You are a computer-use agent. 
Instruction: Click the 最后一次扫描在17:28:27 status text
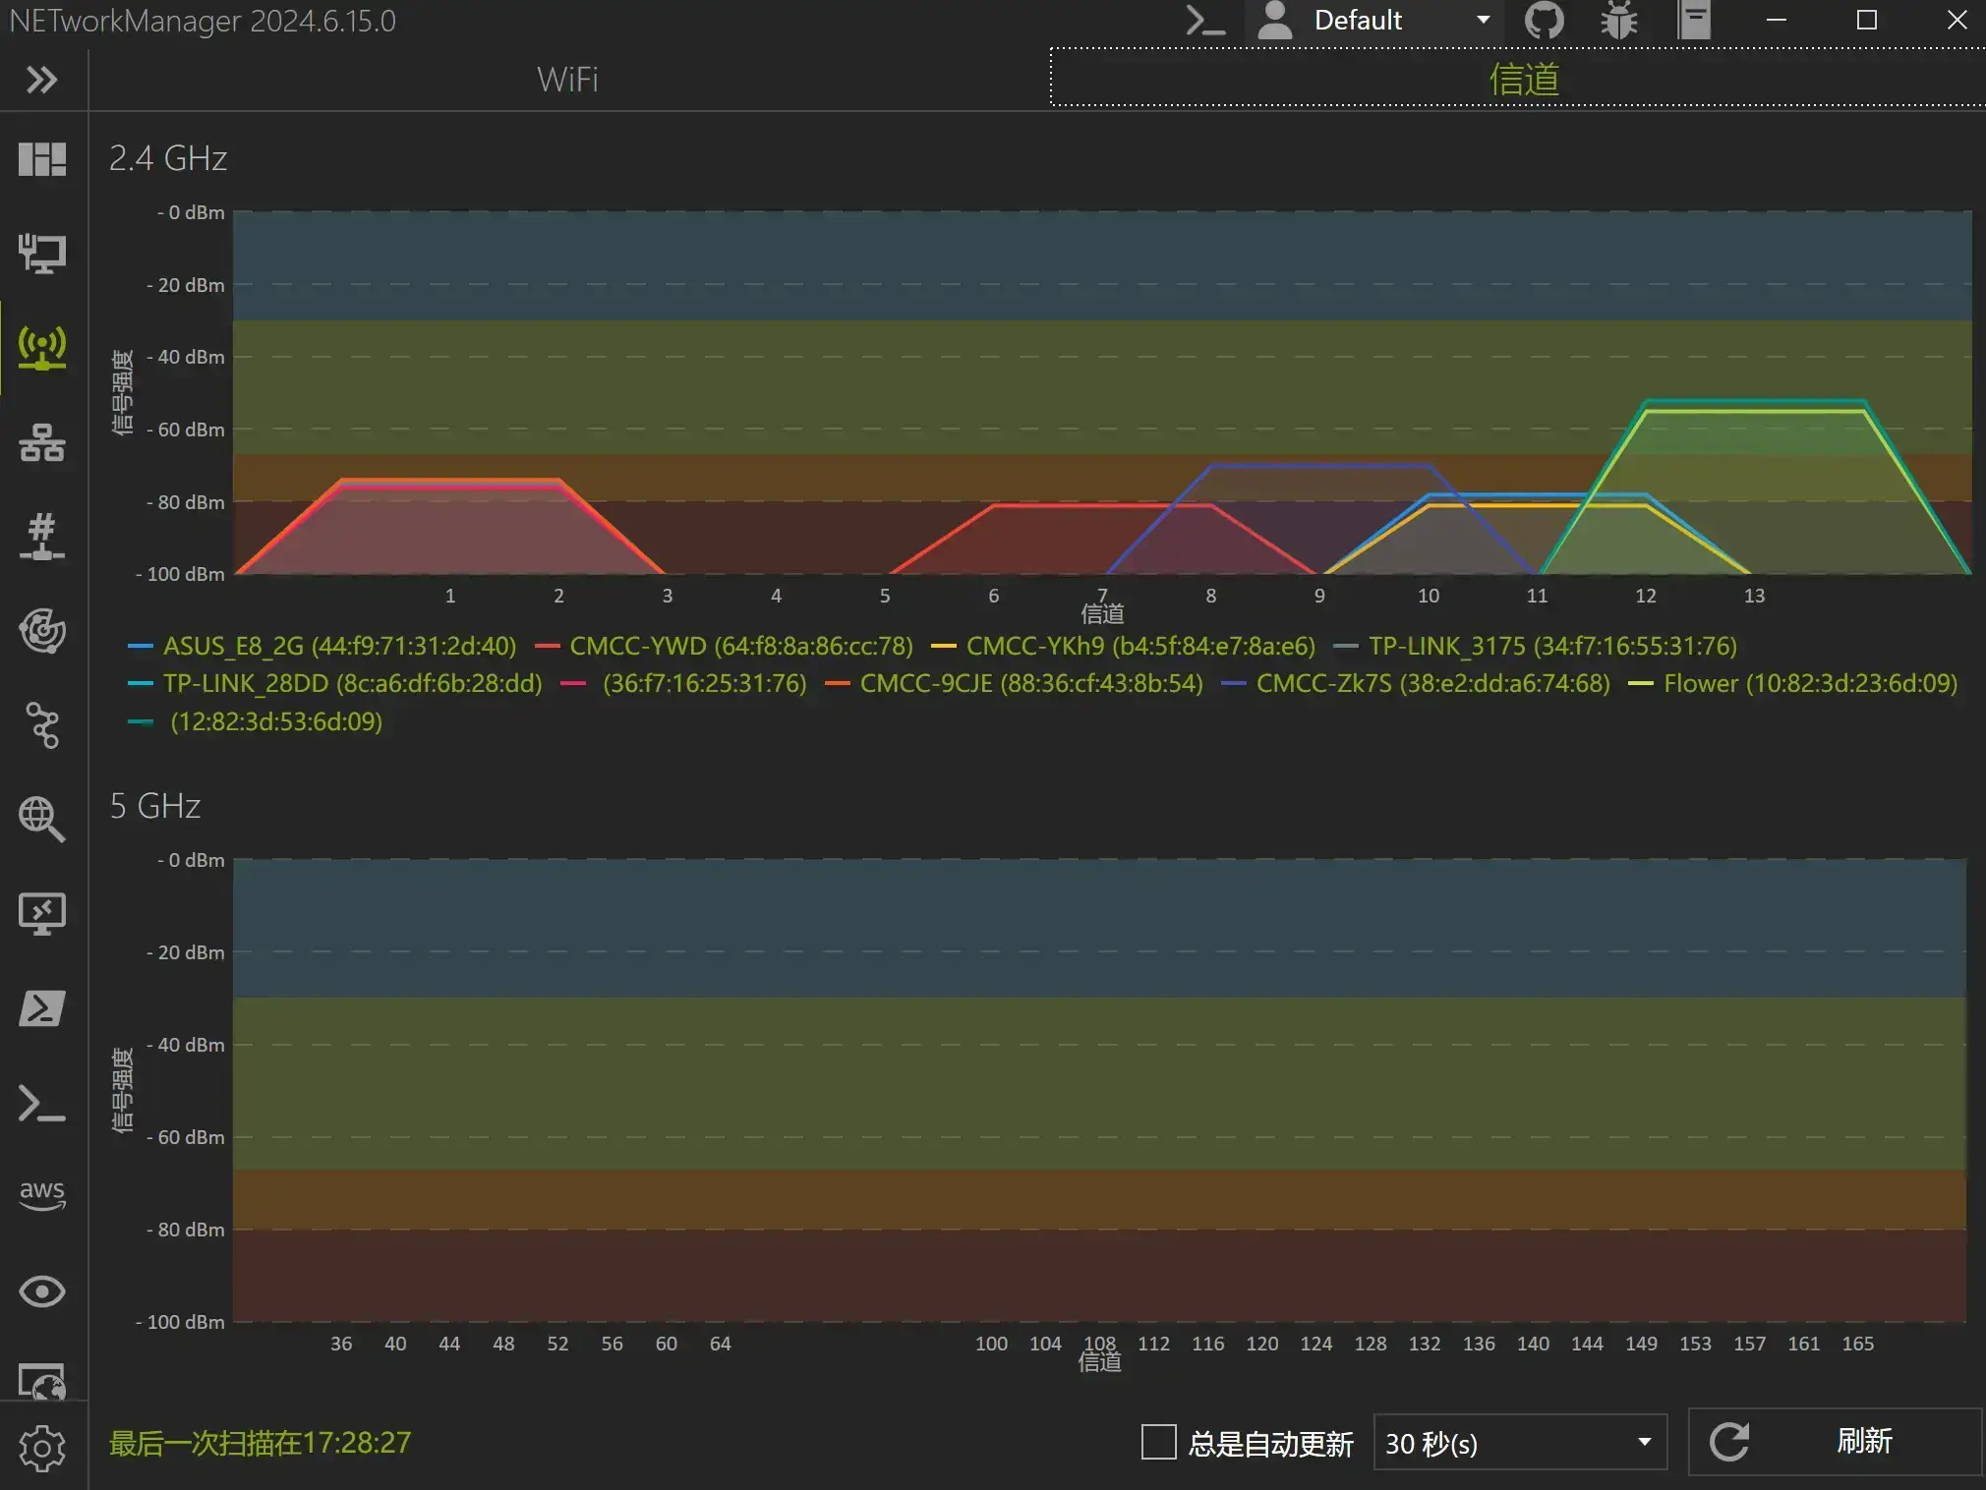coord(260,1443)
